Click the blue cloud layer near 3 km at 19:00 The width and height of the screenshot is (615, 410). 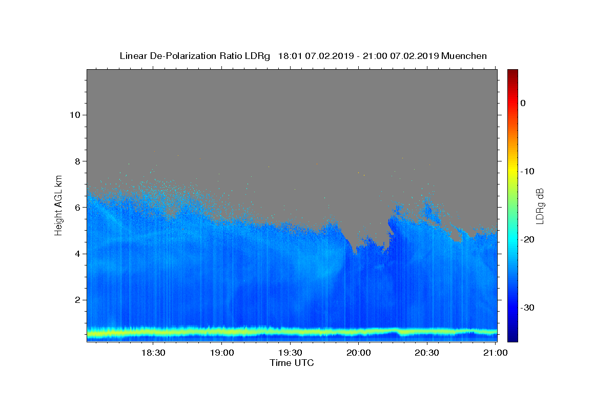coord(221,277)
